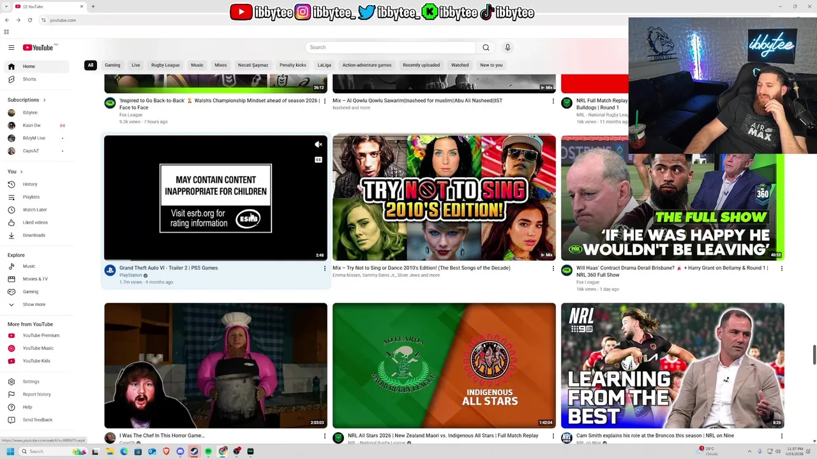Image resolution: width=817 pixels, height=459 pixels.
Task: Click the YouTube logo
Action: click(38, 47)
